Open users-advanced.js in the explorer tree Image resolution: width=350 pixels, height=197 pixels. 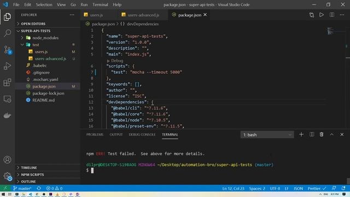coord(50,59)
